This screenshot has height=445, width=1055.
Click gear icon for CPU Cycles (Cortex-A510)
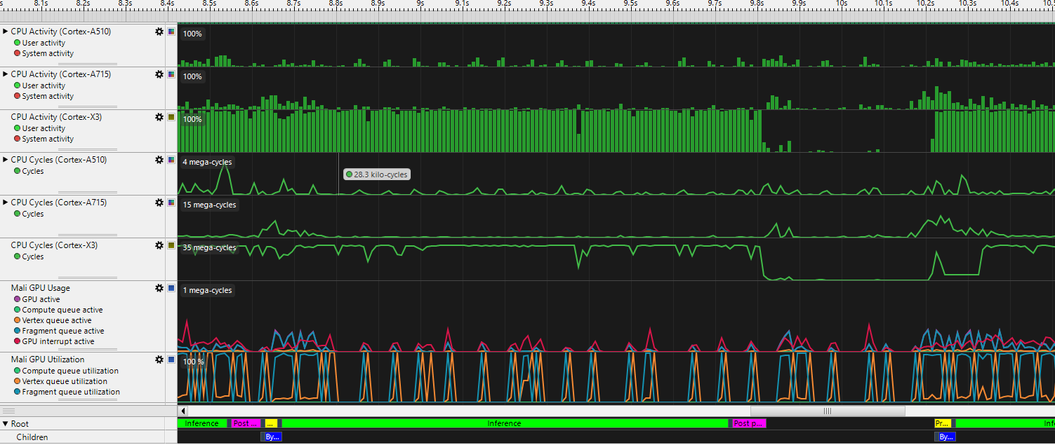click(x=159, y=160)
